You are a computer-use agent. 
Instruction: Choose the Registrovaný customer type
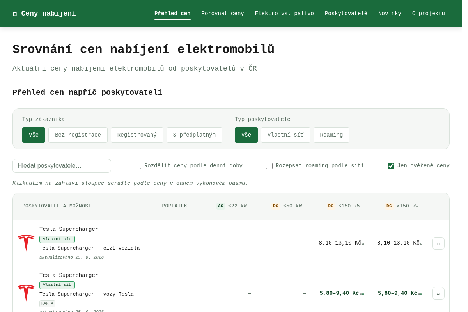coord(137,135)
